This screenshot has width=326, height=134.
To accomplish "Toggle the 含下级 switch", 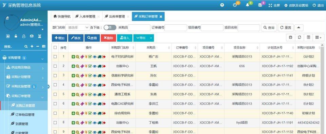I will point(110,27).
